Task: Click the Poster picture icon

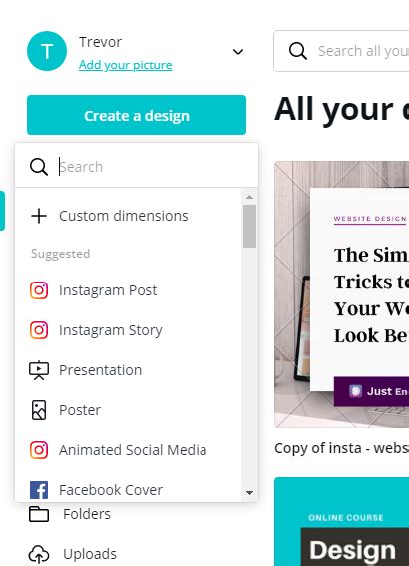Action: [39, 410]
